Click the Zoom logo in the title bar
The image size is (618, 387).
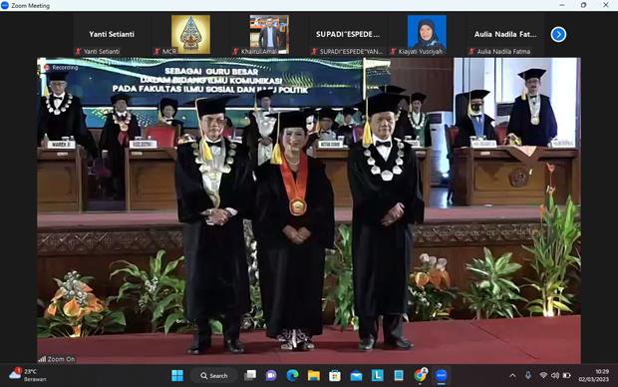(5, 5)
